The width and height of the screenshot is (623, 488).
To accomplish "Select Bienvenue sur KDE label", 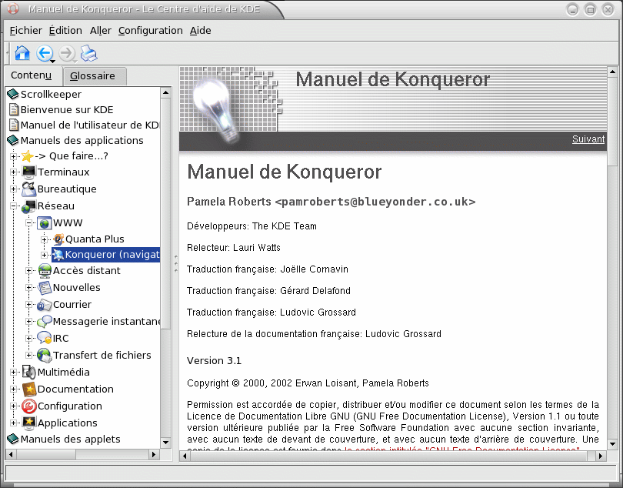I will tap(67, 110).
